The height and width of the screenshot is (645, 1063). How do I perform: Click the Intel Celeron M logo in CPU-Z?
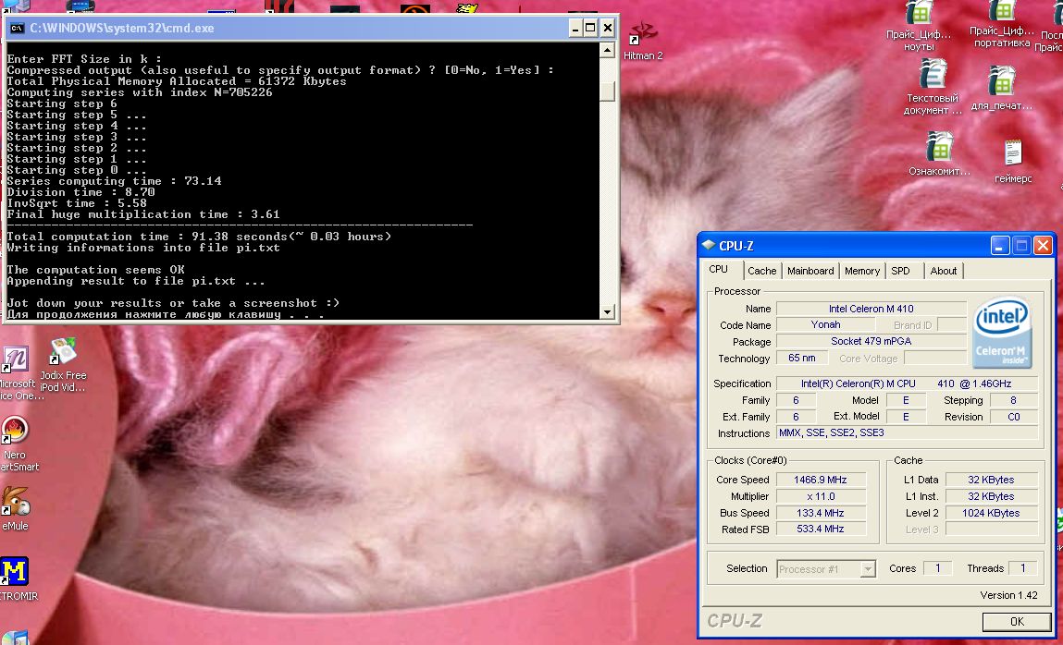pyautogui.click(x=1001, y=334)
